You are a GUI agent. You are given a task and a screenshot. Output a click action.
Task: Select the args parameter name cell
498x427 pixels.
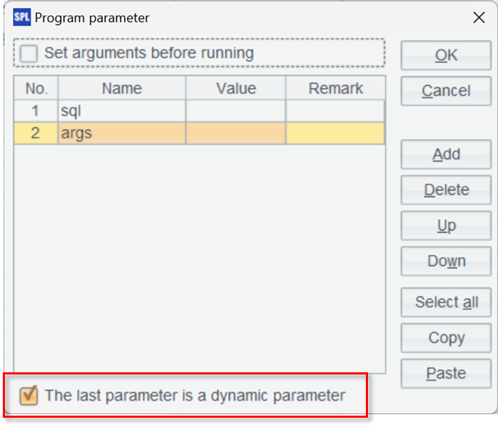click(x=121, y=134)
